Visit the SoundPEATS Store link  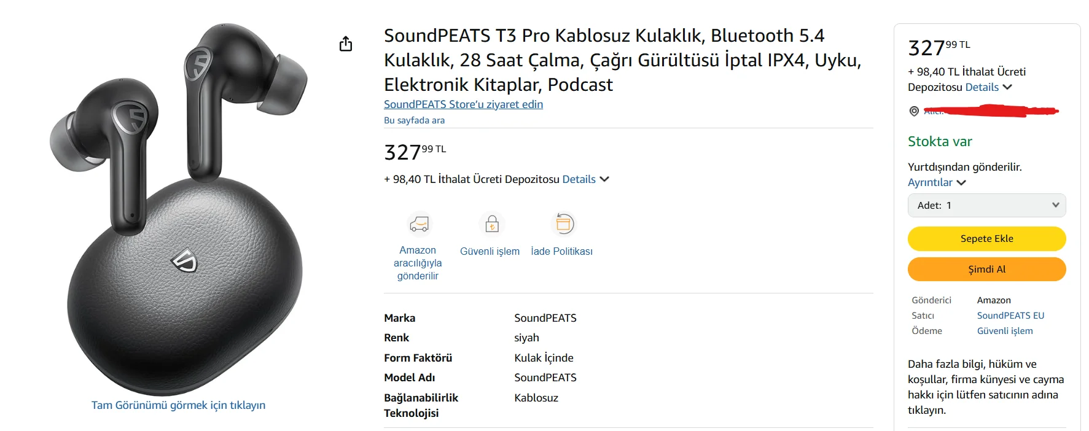pyautogui.click(x=463, y=104)
